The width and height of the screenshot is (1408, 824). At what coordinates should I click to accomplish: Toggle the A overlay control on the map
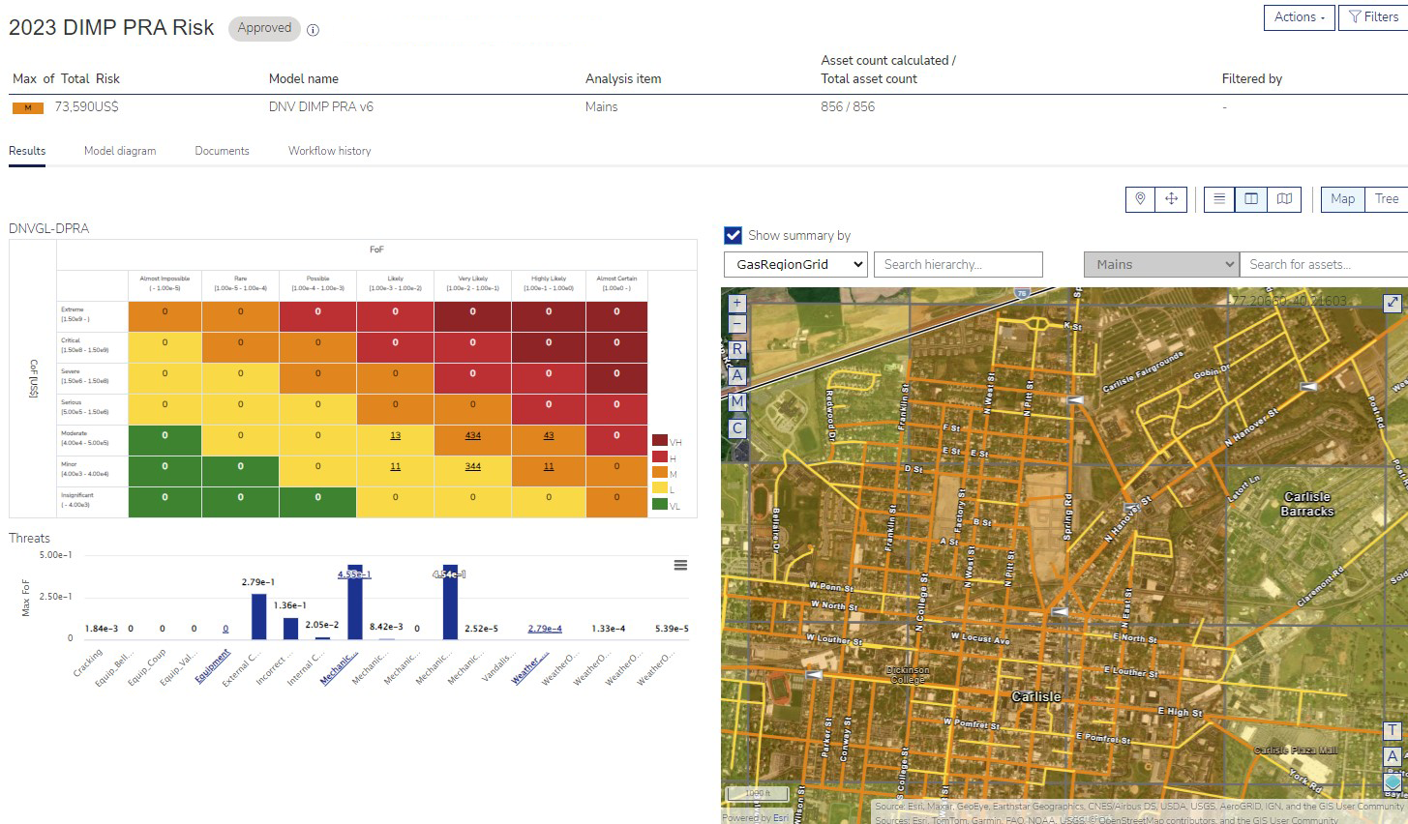tap(736, 375)
